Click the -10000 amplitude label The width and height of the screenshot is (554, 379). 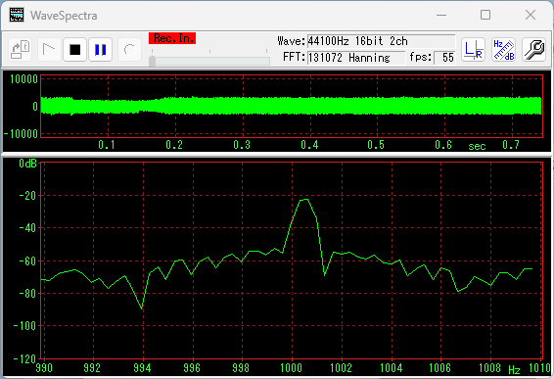coord(21,134)
